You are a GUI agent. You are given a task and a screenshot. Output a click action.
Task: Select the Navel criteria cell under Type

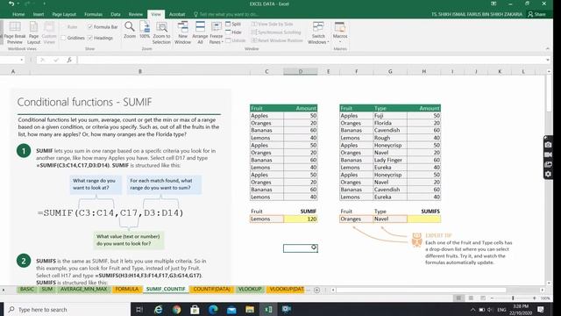390,219
